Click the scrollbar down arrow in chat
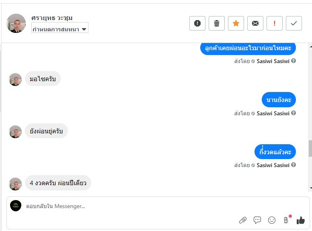 pos(310,188)
